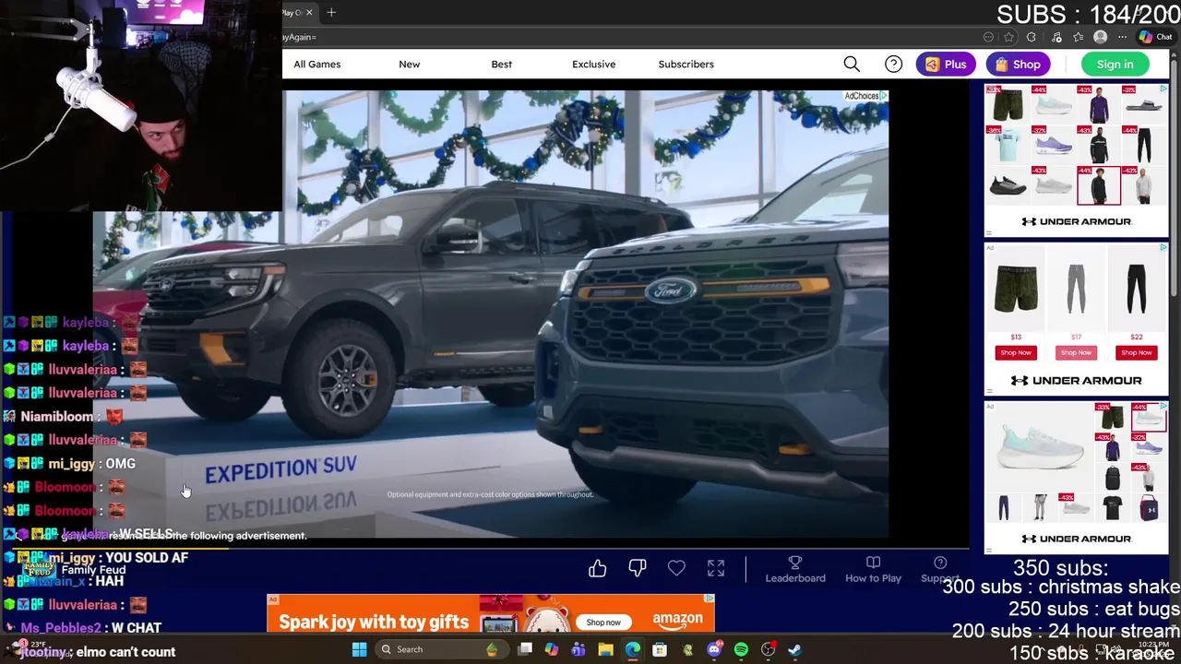Open browser extensions puzzle icon
Screen dimensions: 1181x664
click(1032, 37)
